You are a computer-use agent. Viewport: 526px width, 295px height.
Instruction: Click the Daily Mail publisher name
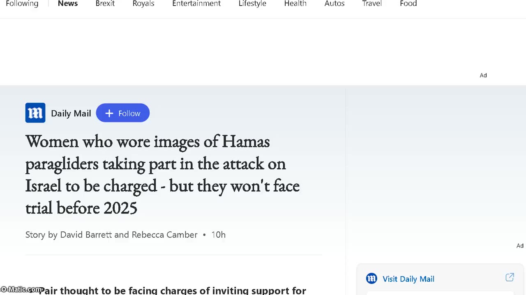pos(71,113)
